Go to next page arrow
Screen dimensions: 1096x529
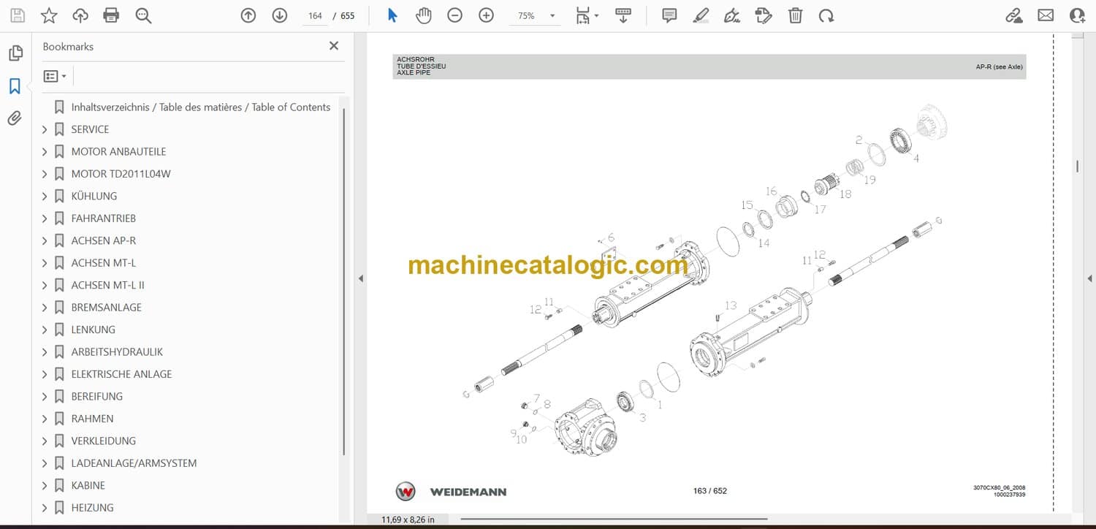(x=279, y=15)
